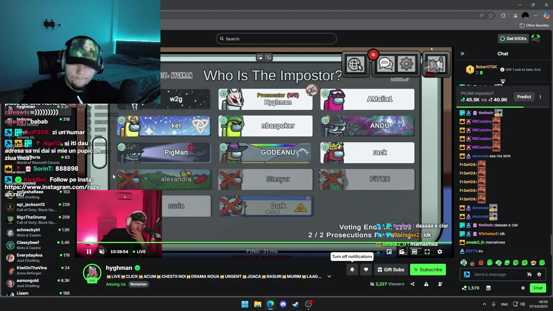This screenshot has height=311, width=553.
Task: Predict on PICAM impostor poll
Action: (x=524, y=97)
